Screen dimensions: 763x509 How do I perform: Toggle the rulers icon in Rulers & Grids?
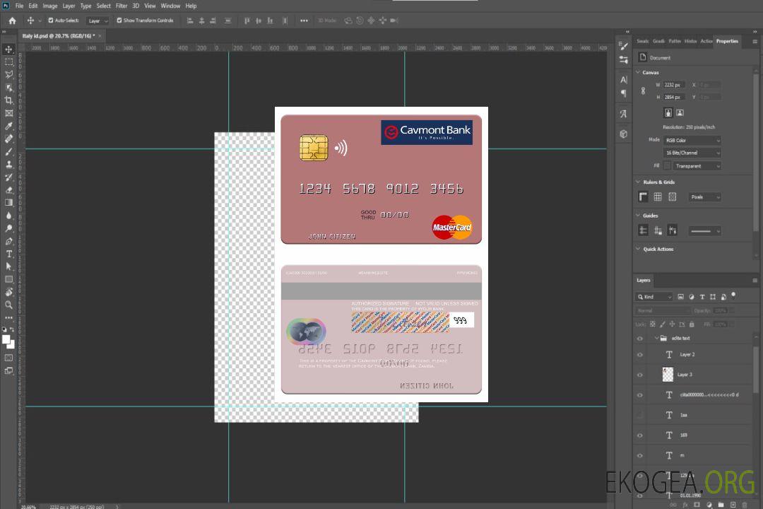(x=644, y=197)
